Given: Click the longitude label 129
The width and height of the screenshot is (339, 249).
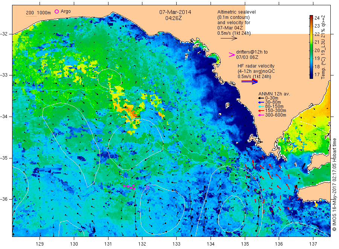Looking at the screenshot, I should 40,244.
